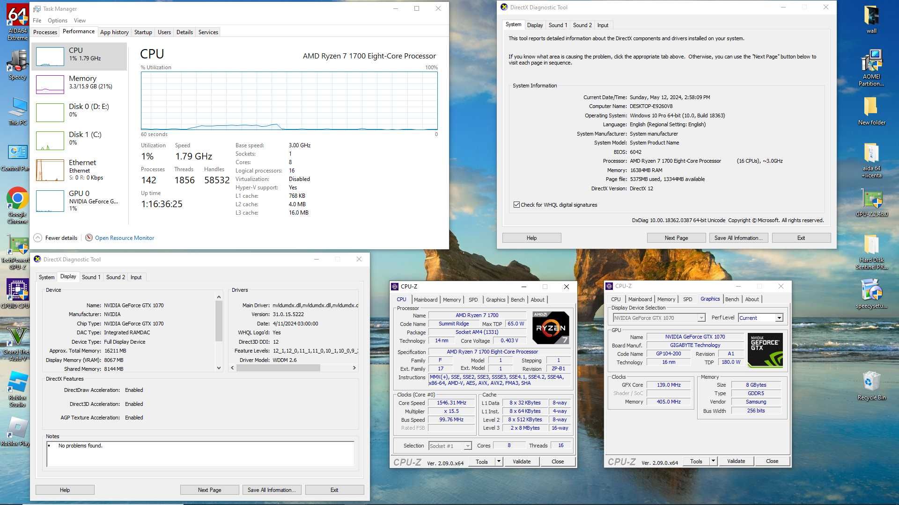Image resolution: width=899 pixels, height=505 pixels.
Task: Launch Grand Theft Auto V desktop icon
Action: click(17, 344)
